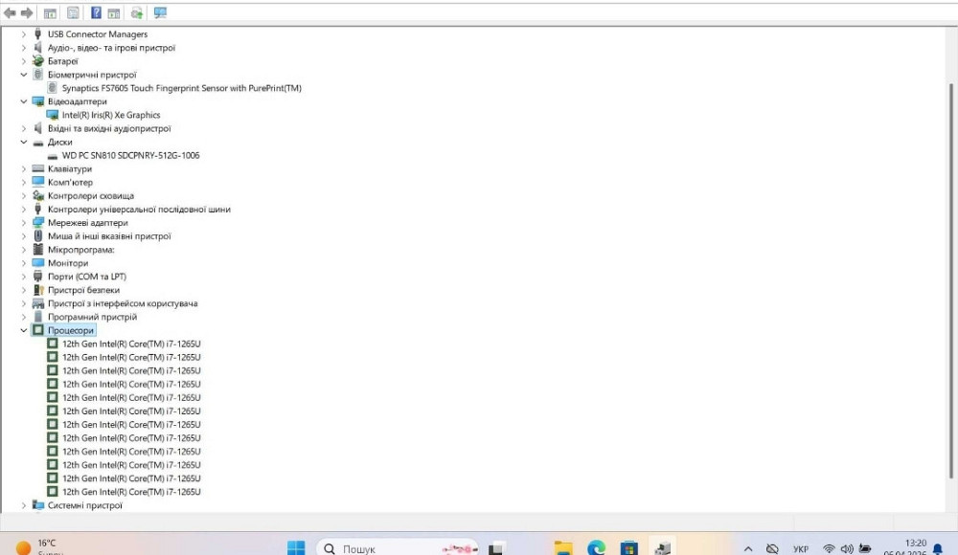Expand the Мережеві адаптери category
Screen dimensions: 958x555
pyautogui.click(x=24, y=223)
